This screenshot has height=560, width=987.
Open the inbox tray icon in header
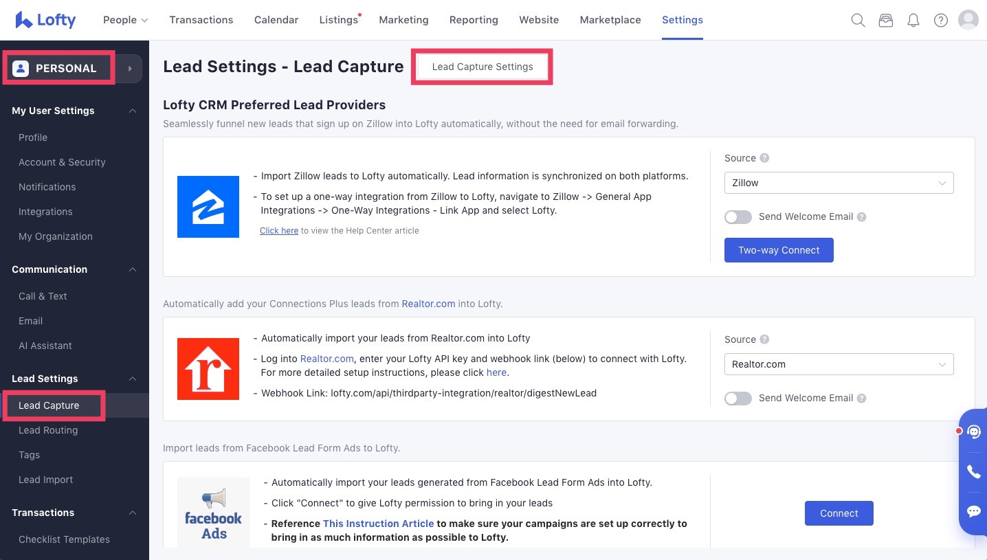click(886, 20)
